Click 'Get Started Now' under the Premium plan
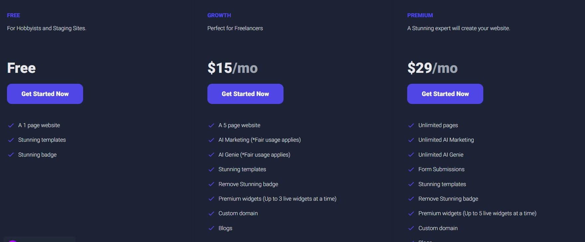This screenshot has height=242, width=585. pyautogui.click(x=445, y=94)
